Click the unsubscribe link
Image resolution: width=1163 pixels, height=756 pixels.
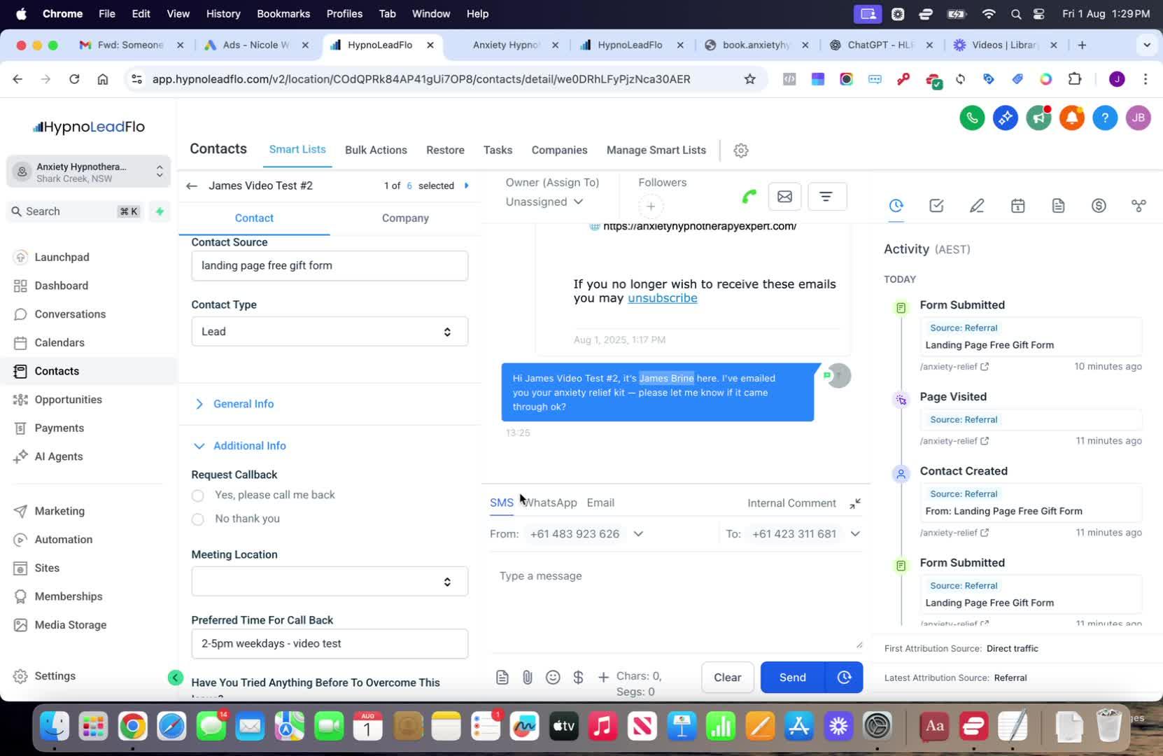pos(662,298)
